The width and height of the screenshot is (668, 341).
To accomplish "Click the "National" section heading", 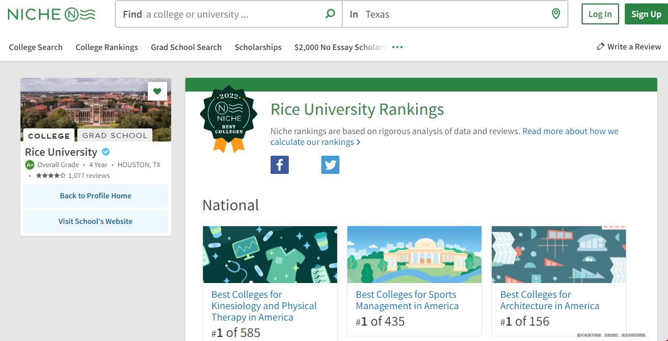I will coord(230,205).
